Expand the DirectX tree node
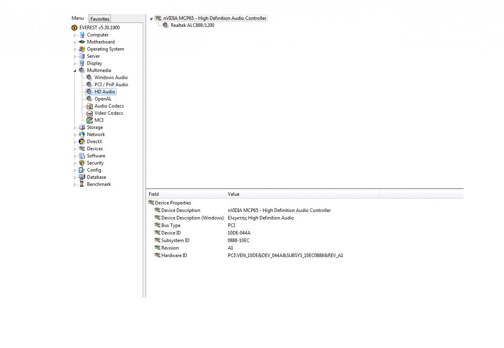The image size is (504, 348). (x=76, y=142)
